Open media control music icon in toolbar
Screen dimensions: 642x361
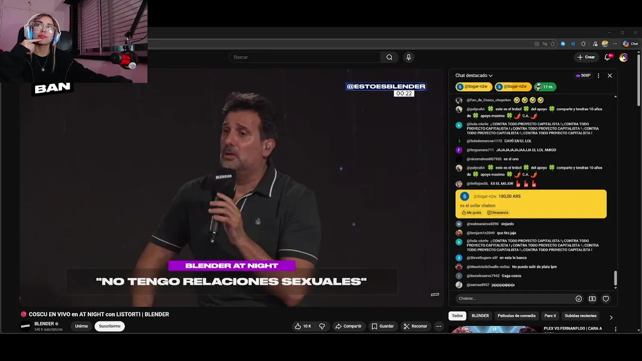(595, 44)
